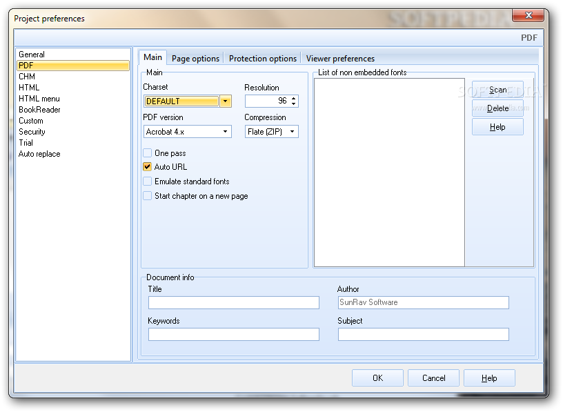563x412 pixels.
Task: Click Help beside the fonts list
Action: (x=497, y=127)
